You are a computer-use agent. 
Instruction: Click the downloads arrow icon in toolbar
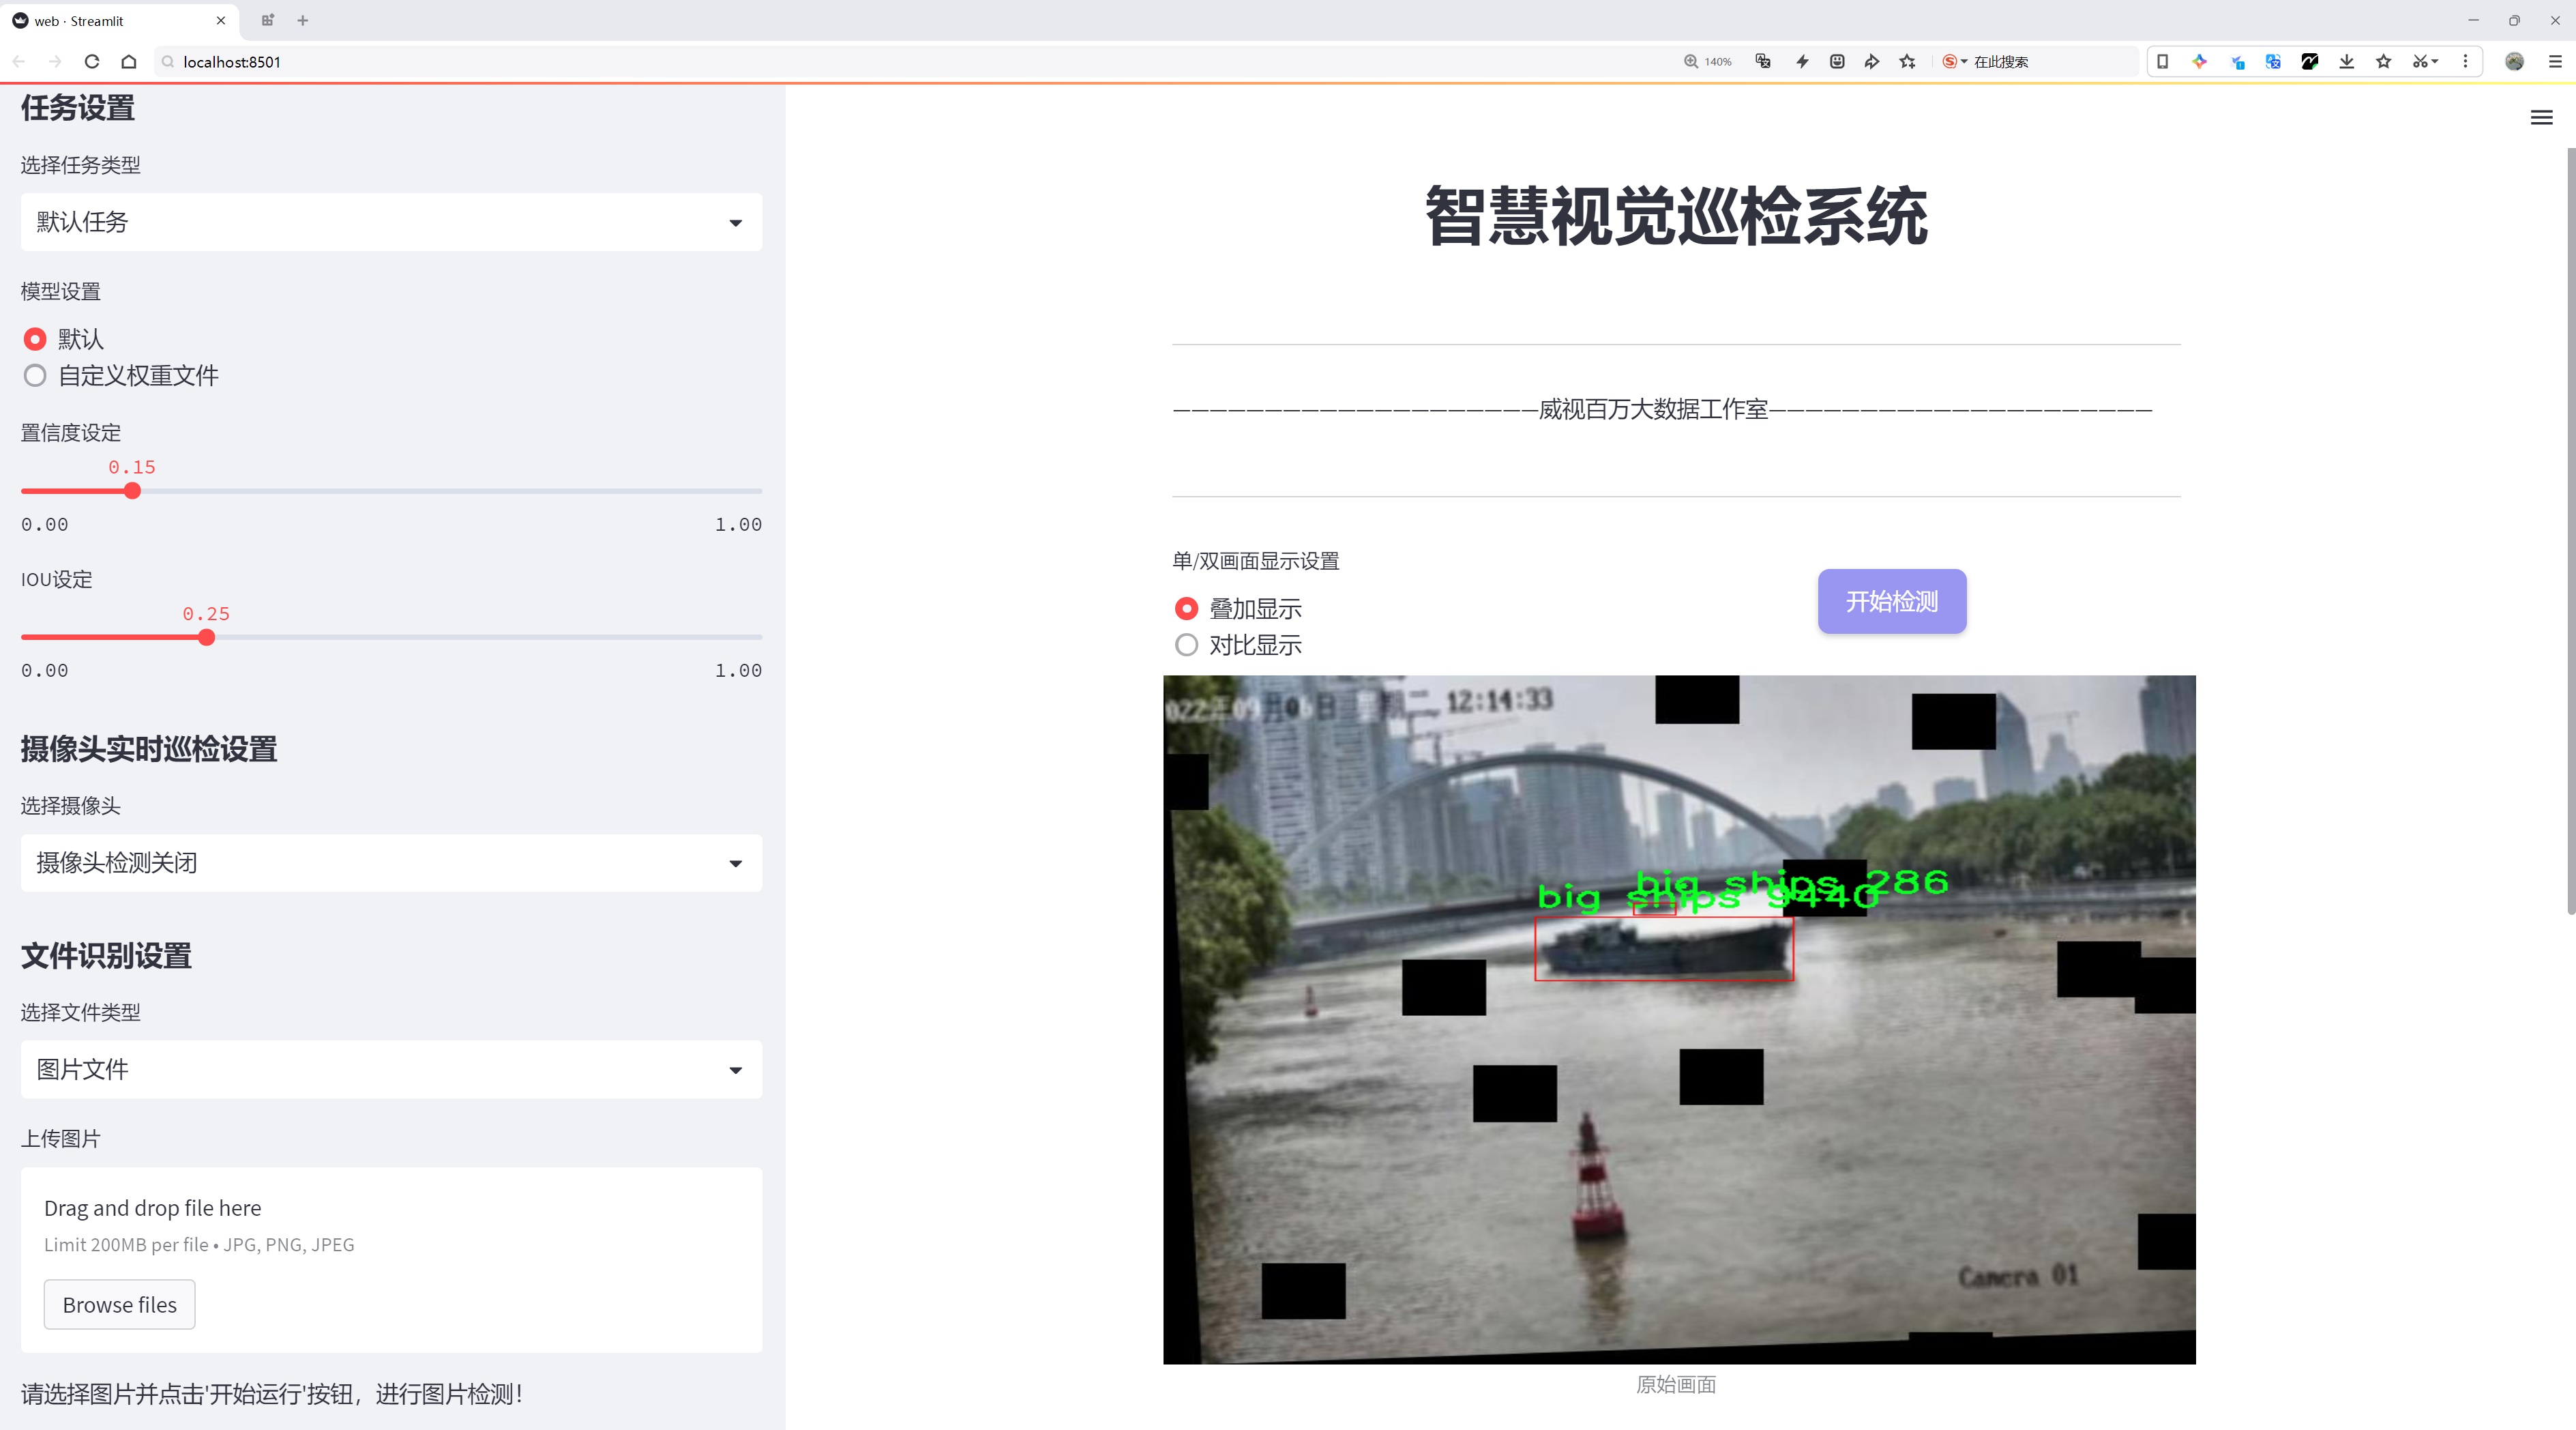click(x=2346, y=62)
